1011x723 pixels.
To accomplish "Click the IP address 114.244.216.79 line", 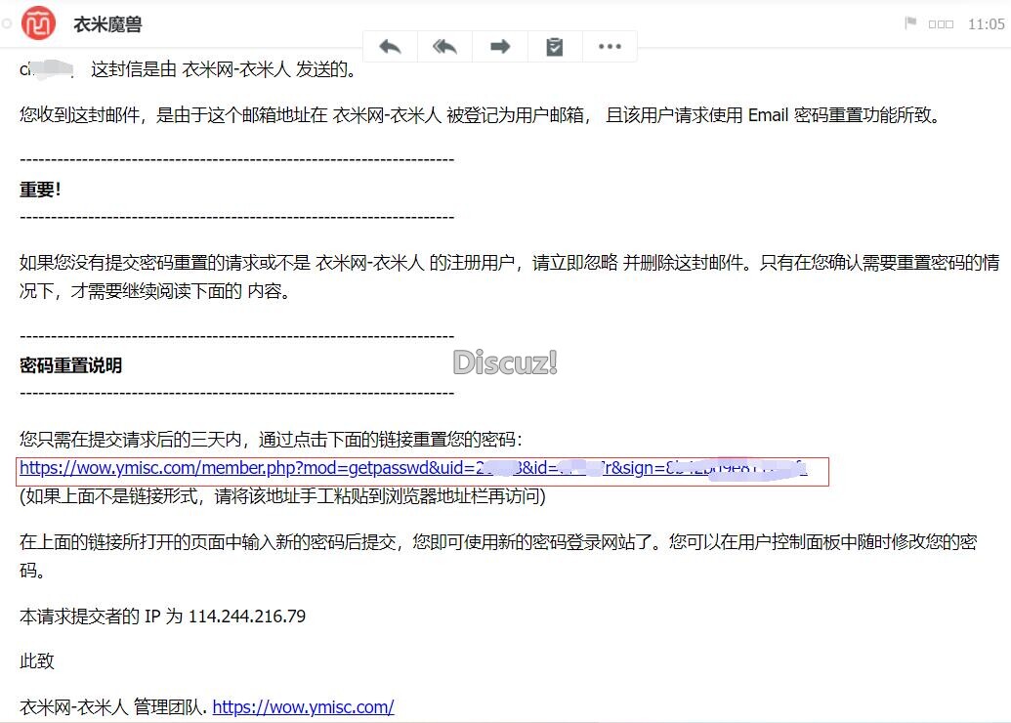I will pos(162,616).
